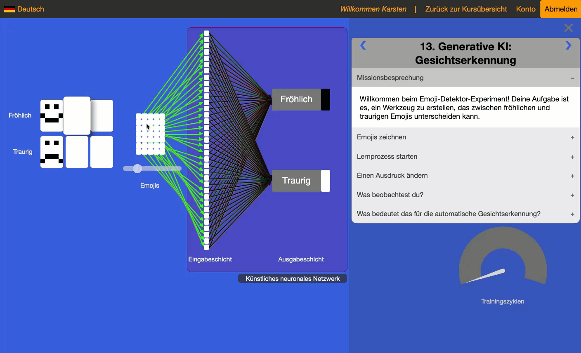The height and width of the screenshot is (353, 581).
Task: Select the drawn happy emoji thumbnail
Action: coord(52,115)
